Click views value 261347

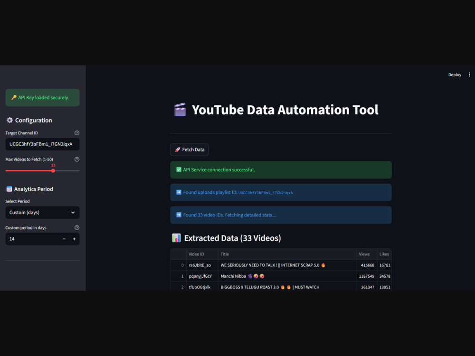367,287
